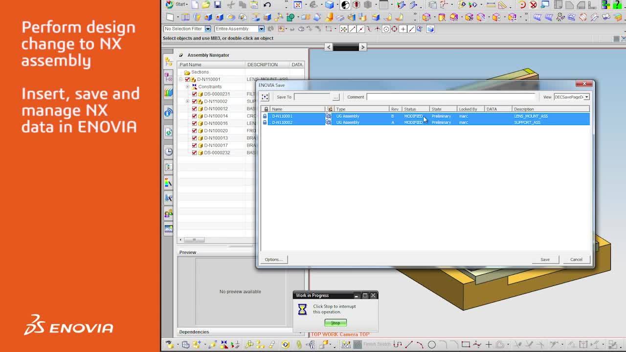Click the Save button in ENOVIA Save

pos(545,260)
